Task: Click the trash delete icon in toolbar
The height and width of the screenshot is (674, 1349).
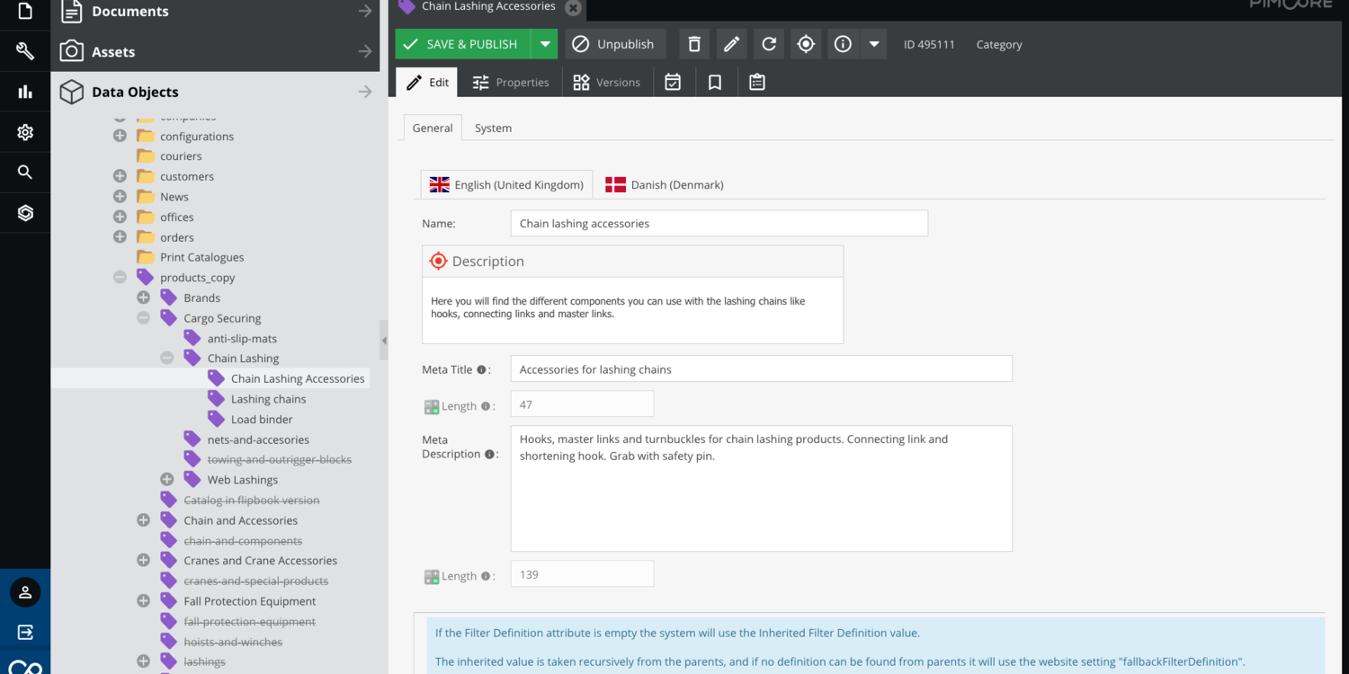Action: [694, 44]
